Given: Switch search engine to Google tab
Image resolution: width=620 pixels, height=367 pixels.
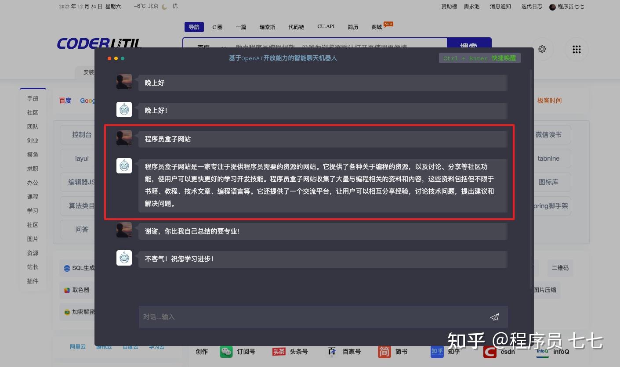Looking at the screenshot, I should (87, 101).
